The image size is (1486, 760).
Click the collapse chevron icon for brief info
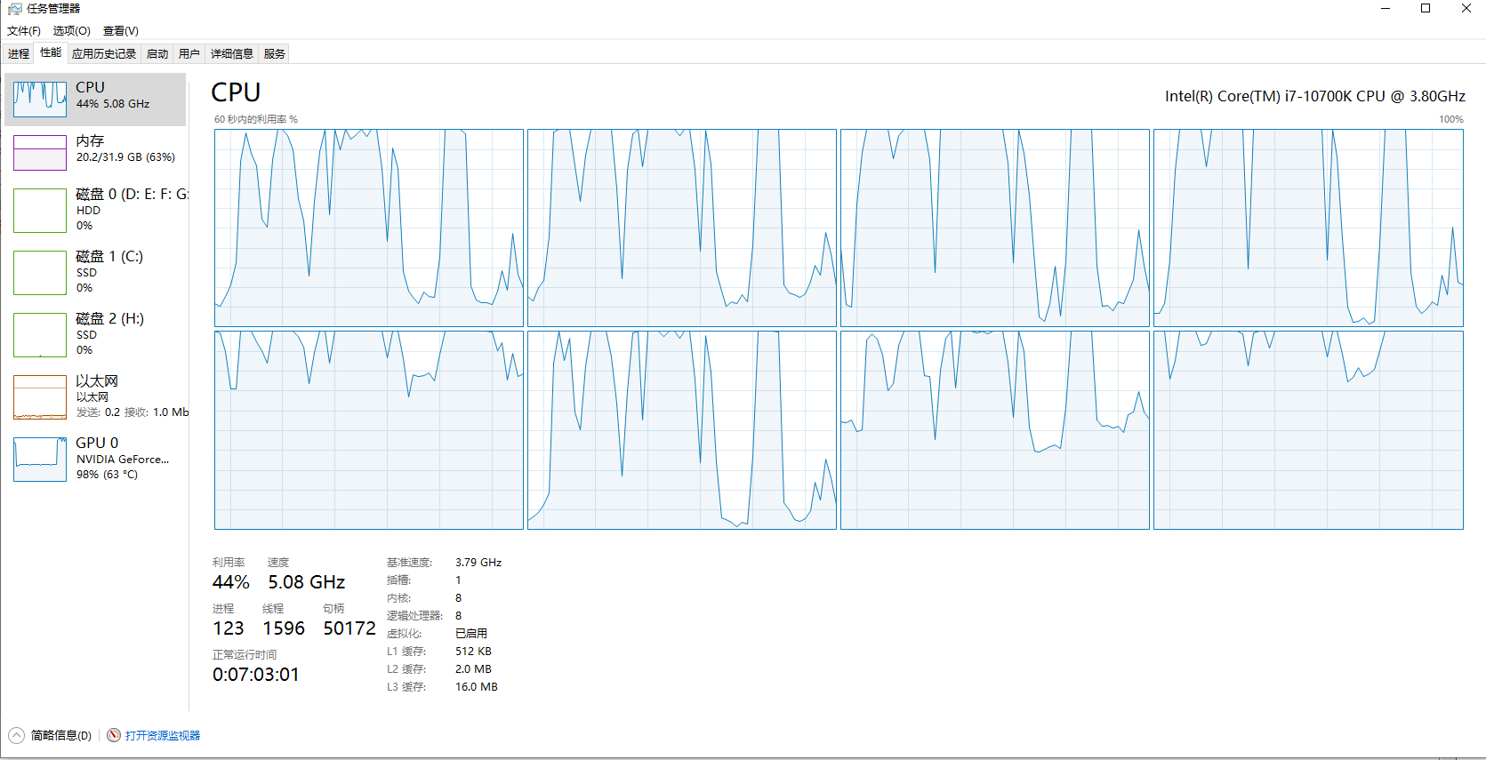coord(17,735)
